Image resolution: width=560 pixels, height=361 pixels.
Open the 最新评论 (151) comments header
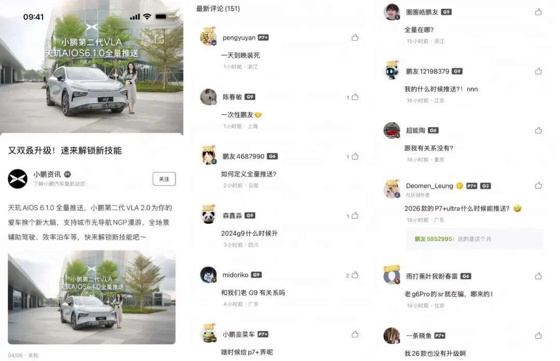pos(218,9)
